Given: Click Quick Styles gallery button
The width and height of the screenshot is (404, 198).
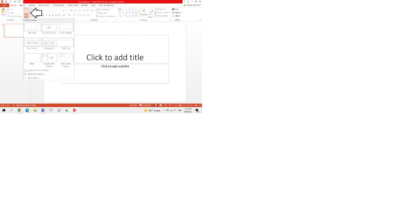Looking at the screenshot, I should pos(150,13).
